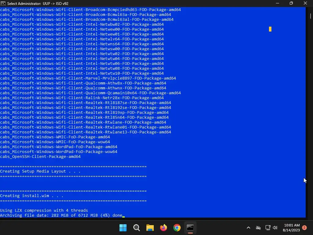
Task: Click line with Ralink-Netr28x package
Action: pyautogui.click(x=82, y=98)
